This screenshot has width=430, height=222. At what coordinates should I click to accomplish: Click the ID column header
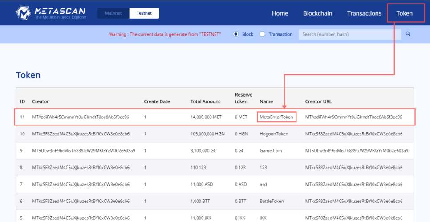click(x=23, y=101)
